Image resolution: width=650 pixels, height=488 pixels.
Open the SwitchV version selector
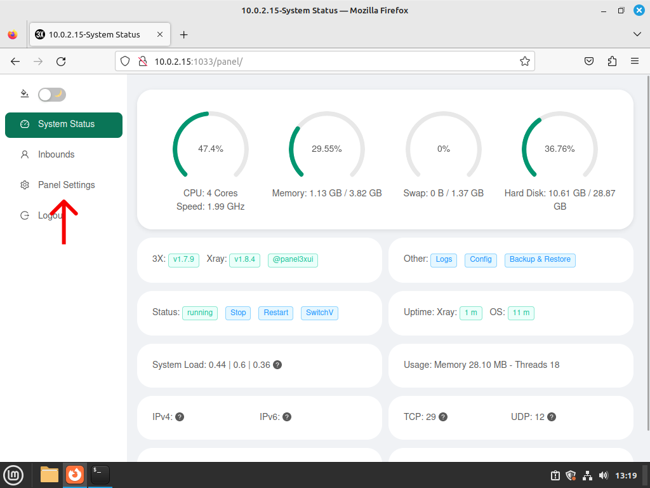(320, 313)
